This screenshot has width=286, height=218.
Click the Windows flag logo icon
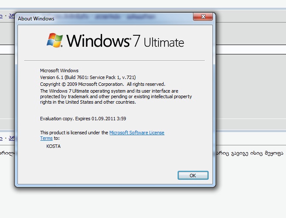click(55, 40)
